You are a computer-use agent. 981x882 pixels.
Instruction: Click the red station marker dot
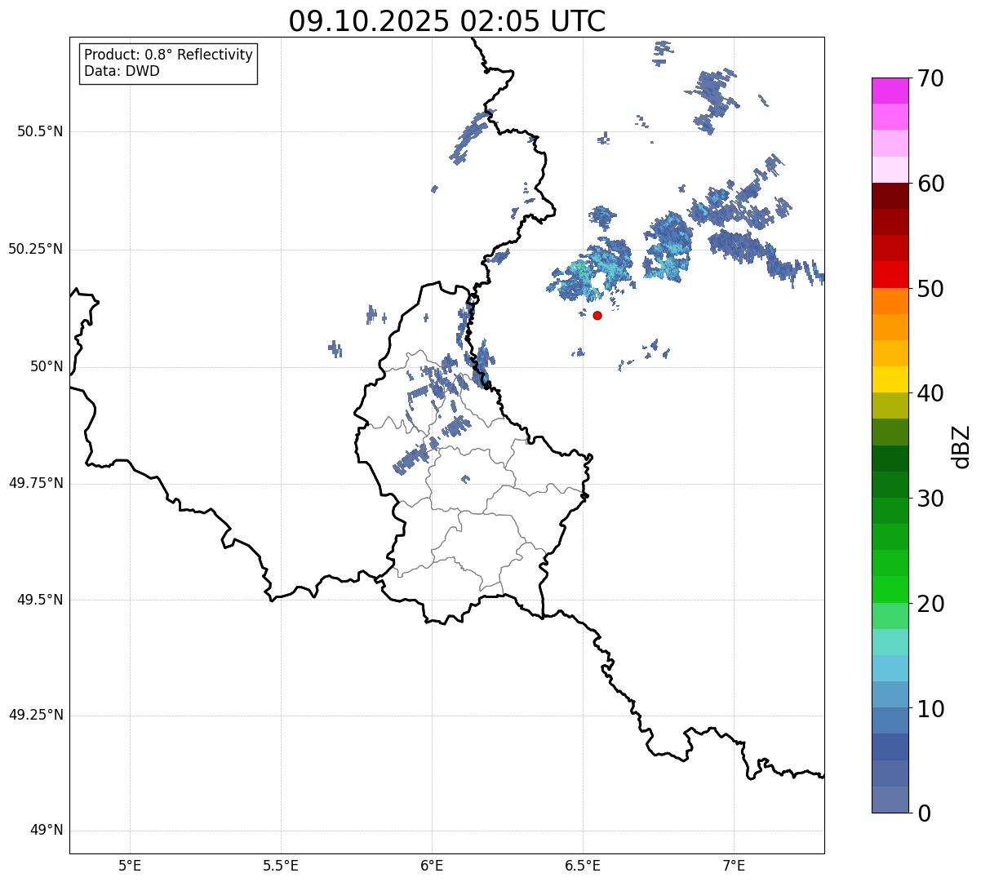[x=597, y=315]
